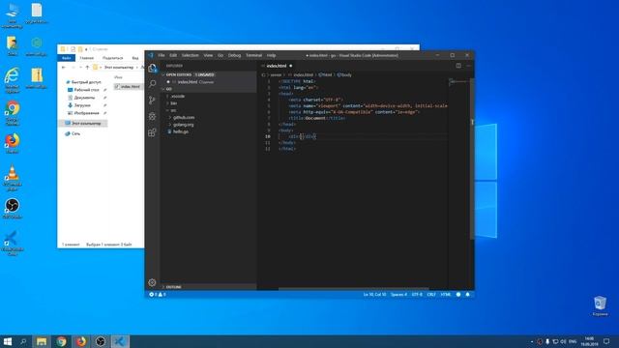619x348 pixels.
Task: Switch to VS Code in taskbar
Action: [120, 341]
